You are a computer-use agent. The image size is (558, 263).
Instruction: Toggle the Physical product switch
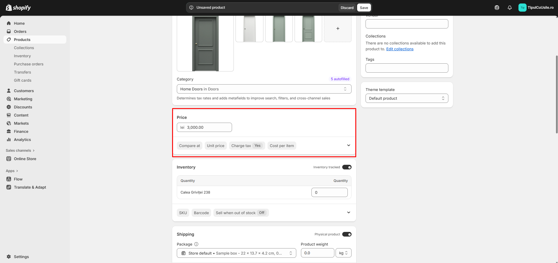click(347, 234)
